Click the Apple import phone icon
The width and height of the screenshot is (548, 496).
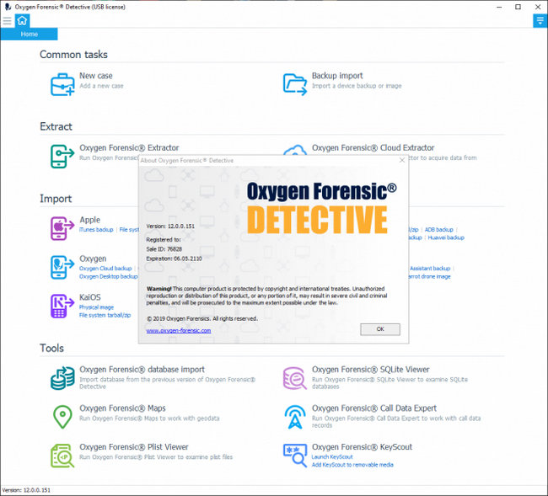point(62,228)
